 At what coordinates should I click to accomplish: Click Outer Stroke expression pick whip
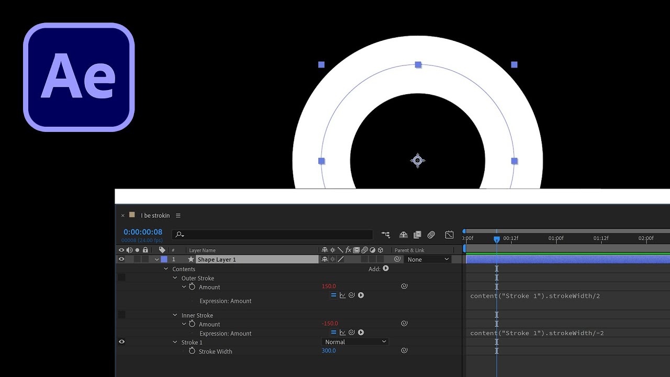(352, 295)
